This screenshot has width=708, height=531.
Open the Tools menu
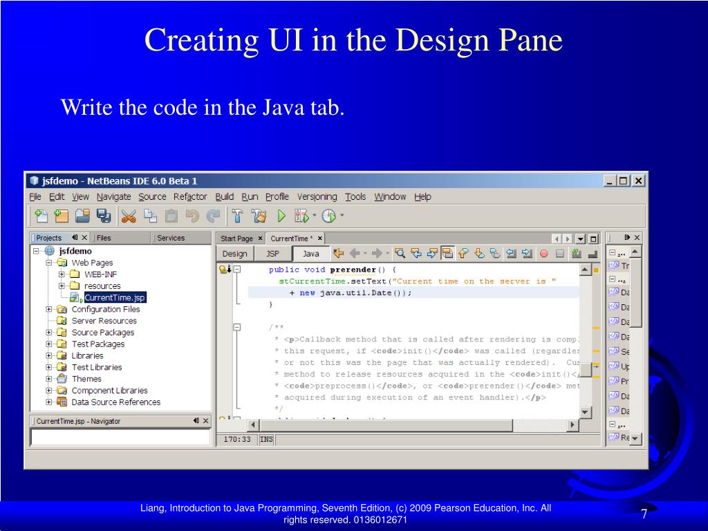tap(355, 197)
